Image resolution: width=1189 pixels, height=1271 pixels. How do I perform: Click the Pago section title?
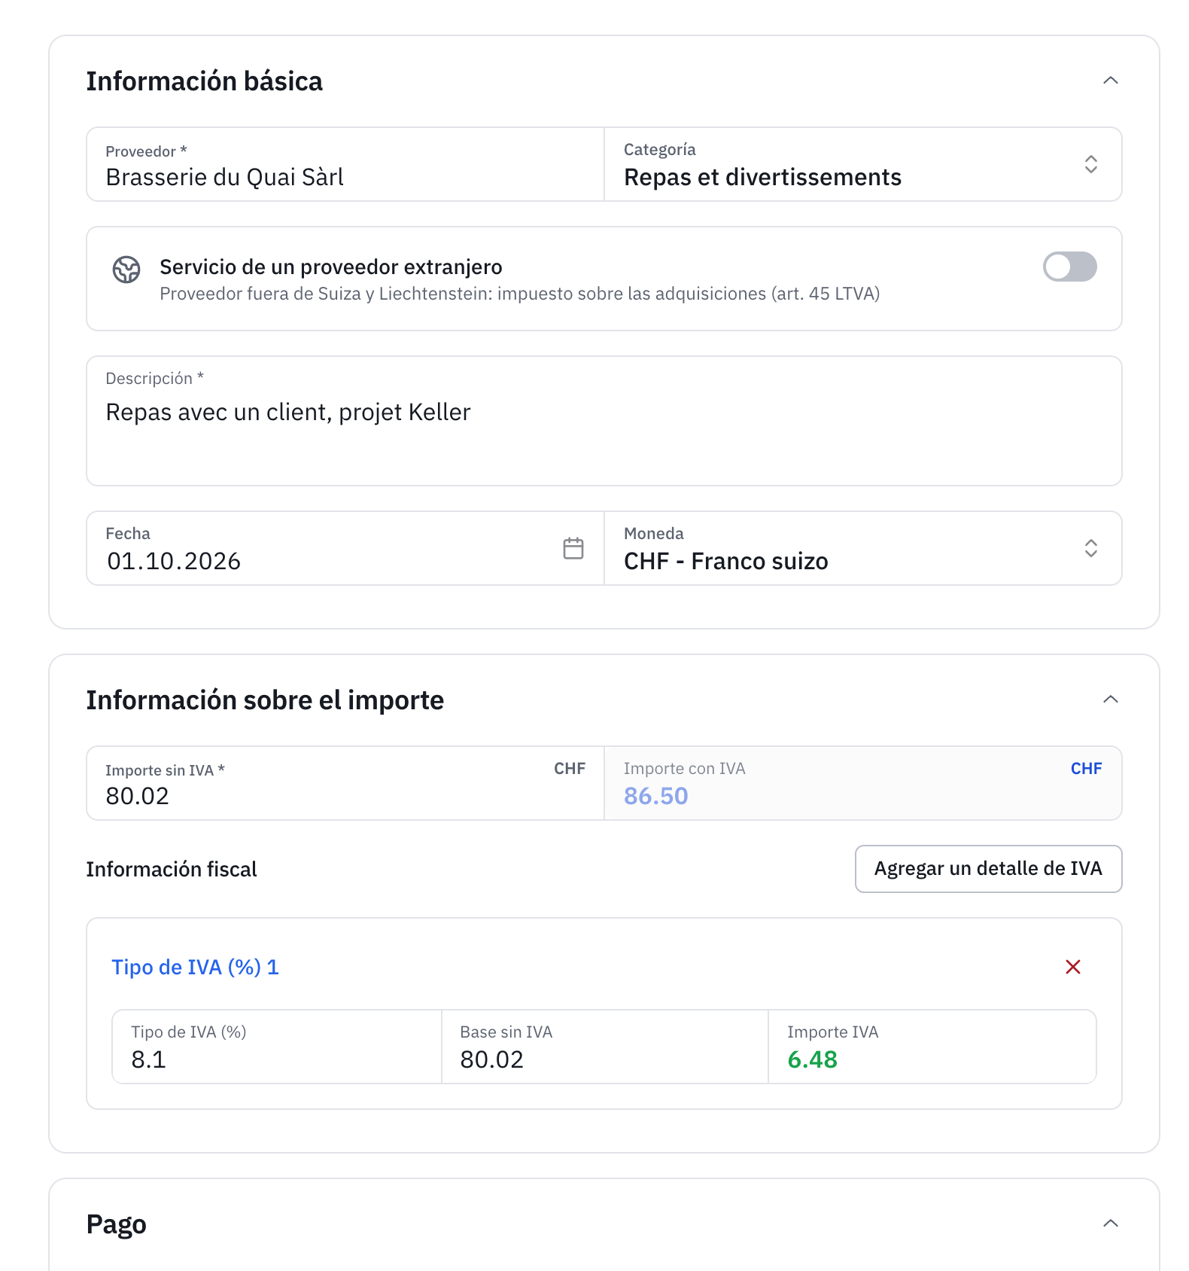(x=116, y=1224)
